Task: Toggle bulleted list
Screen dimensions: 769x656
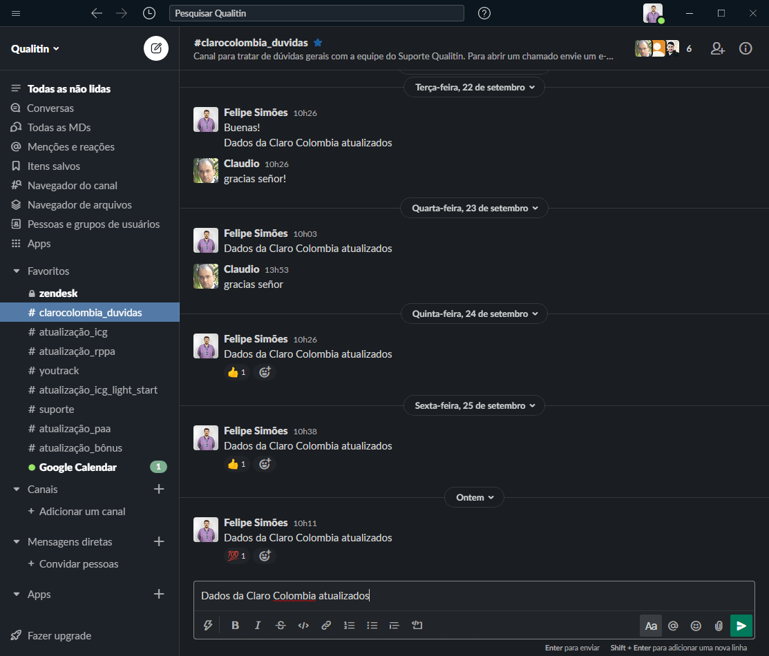Action: pos(372,625)
